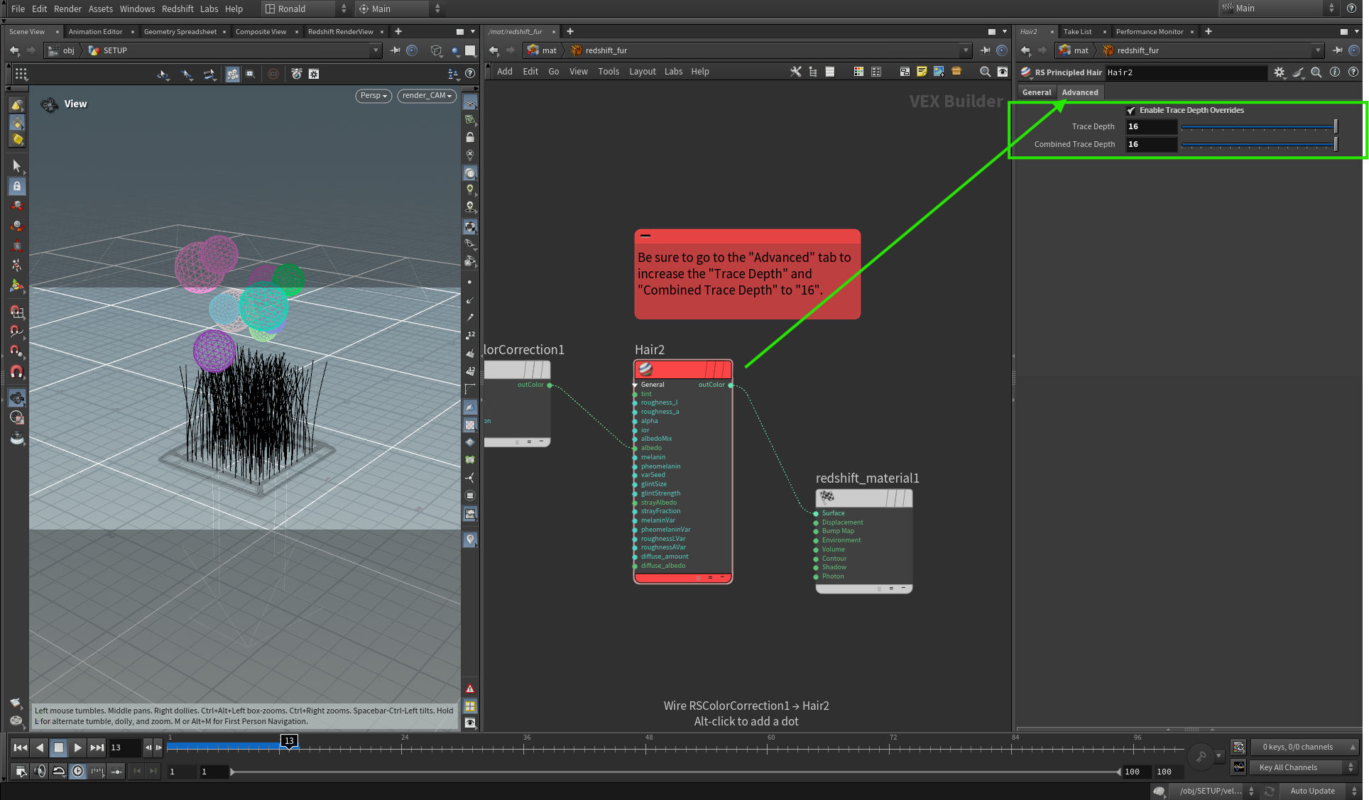This screenshot has height=800, width=1369.
Task: Click the color palette grid icon
Action: click(x=858, y=72)
